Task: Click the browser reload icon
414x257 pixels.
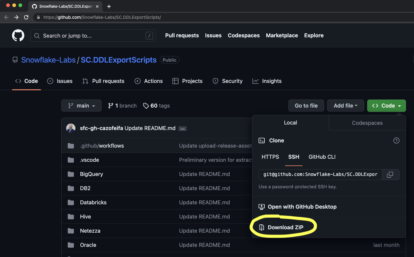Action: pos(26,17)
